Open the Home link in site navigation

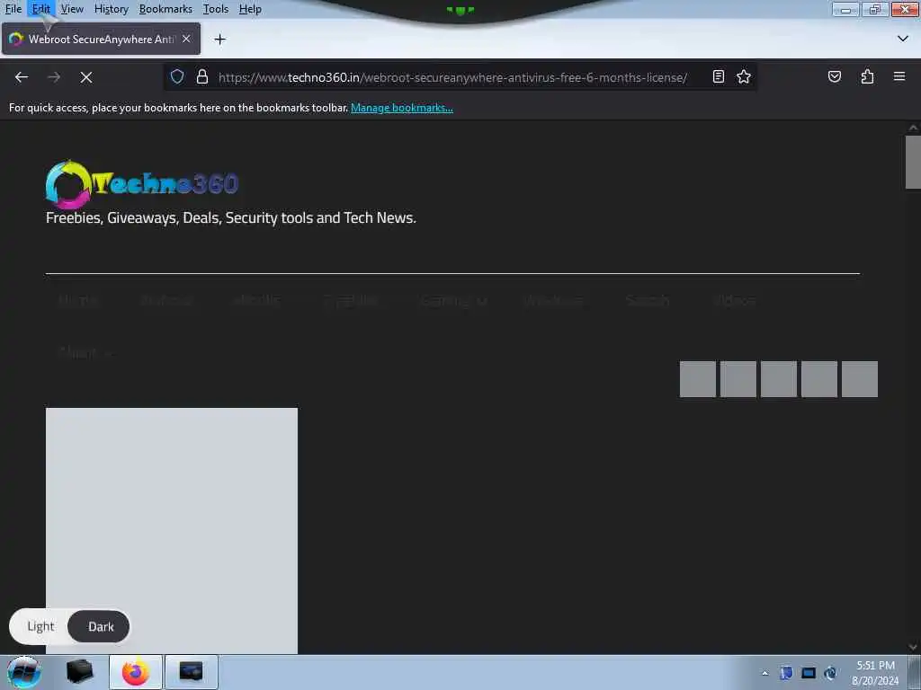pos(78,300)
